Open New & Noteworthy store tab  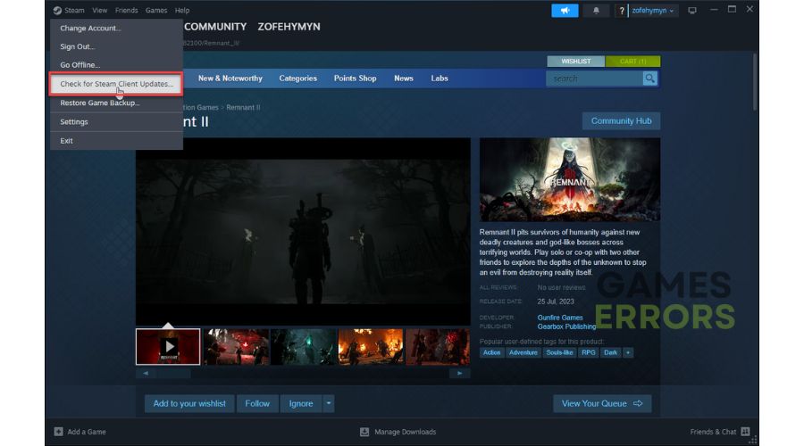click(230, 78)
